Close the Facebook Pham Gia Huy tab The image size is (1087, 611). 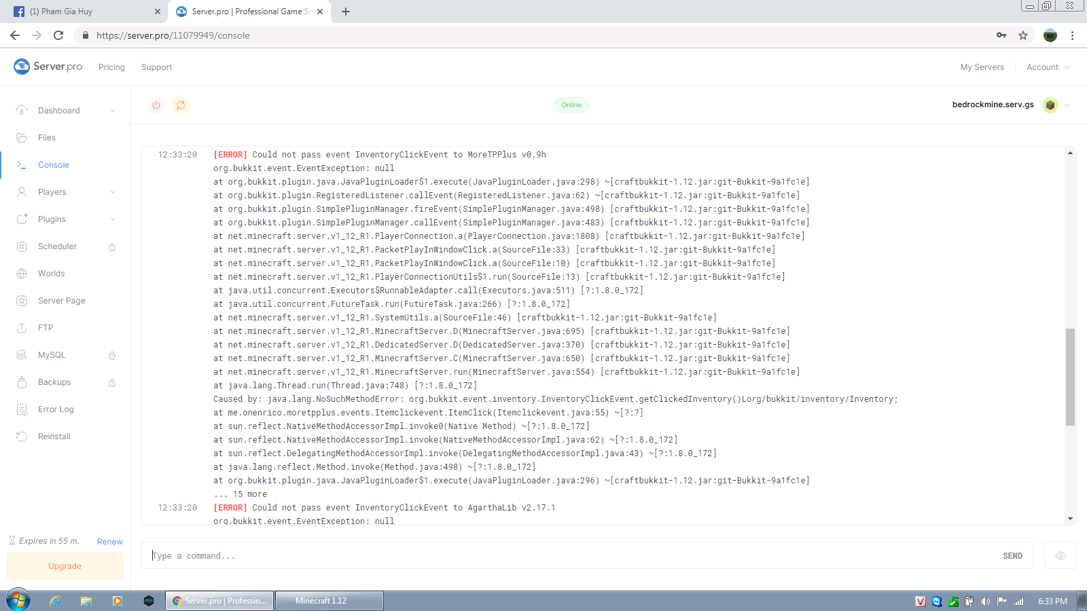[x=158, y=12]
